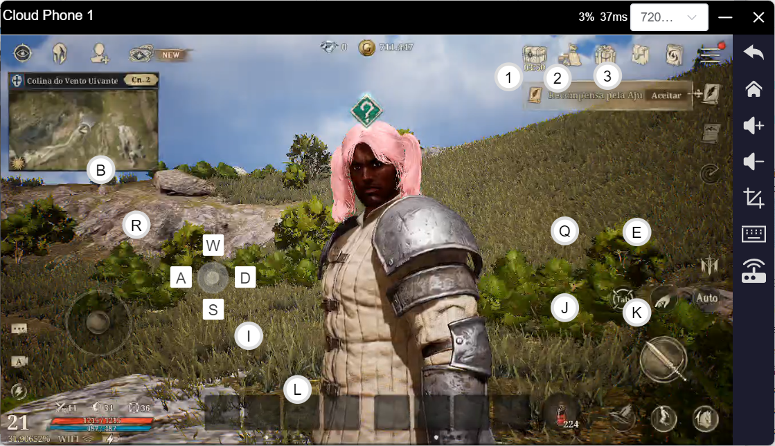775x446 pixels.
Task: Open the merchant shop bag icon
Action: [571, 55]
